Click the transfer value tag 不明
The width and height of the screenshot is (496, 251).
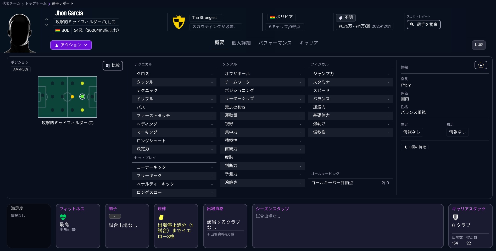345,18
